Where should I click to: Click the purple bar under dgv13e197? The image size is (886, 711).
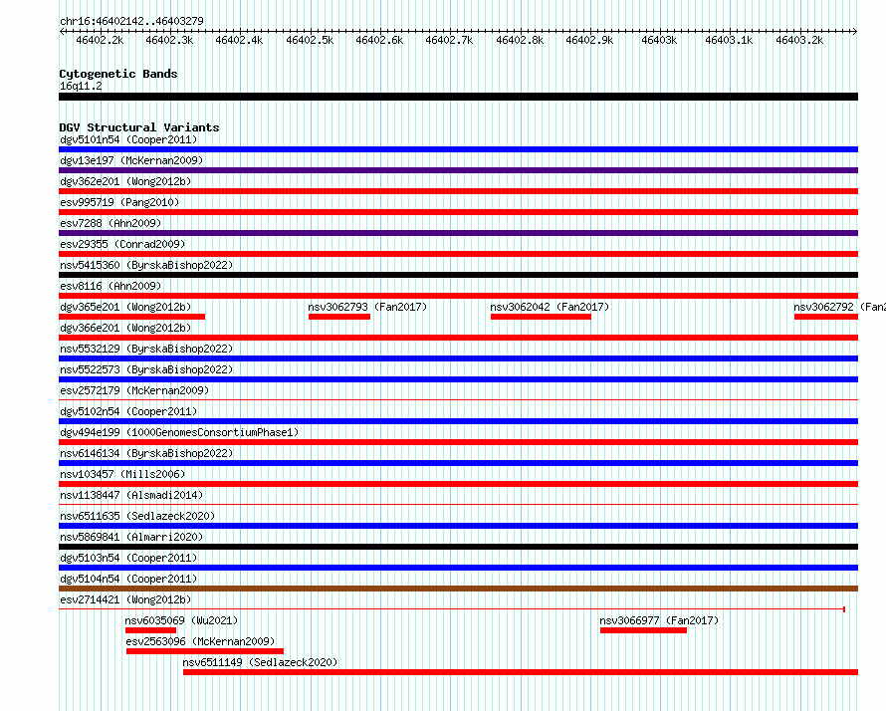coord(458,170)
